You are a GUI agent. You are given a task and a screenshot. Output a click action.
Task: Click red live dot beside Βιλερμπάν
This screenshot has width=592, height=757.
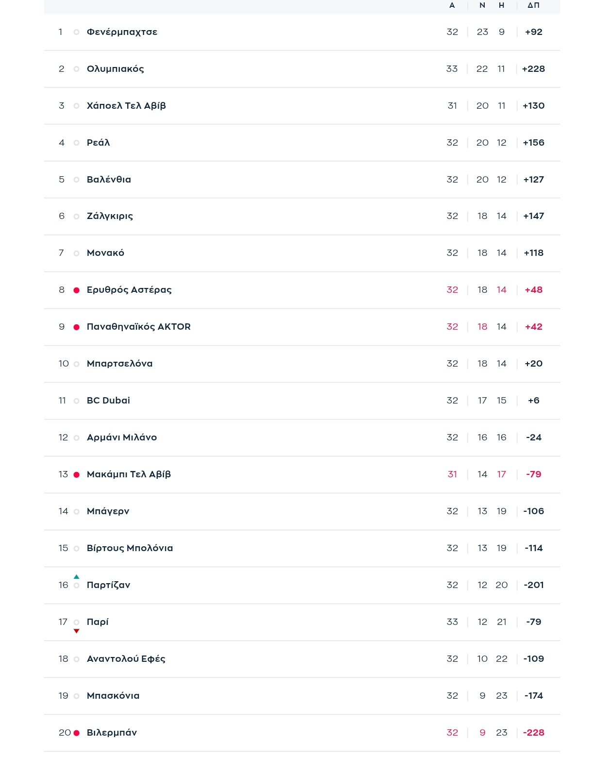click(x=76, y=733)
